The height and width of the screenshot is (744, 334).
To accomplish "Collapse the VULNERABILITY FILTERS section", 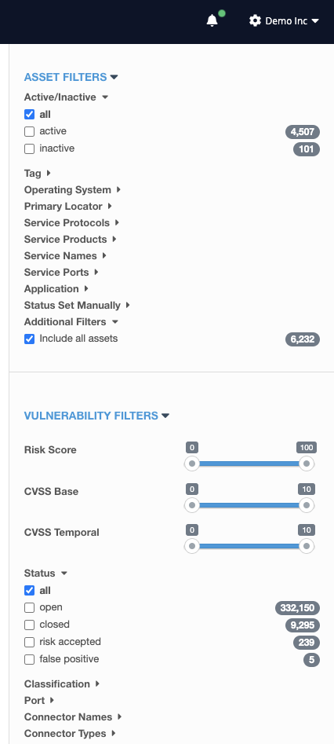I will 96,416.
